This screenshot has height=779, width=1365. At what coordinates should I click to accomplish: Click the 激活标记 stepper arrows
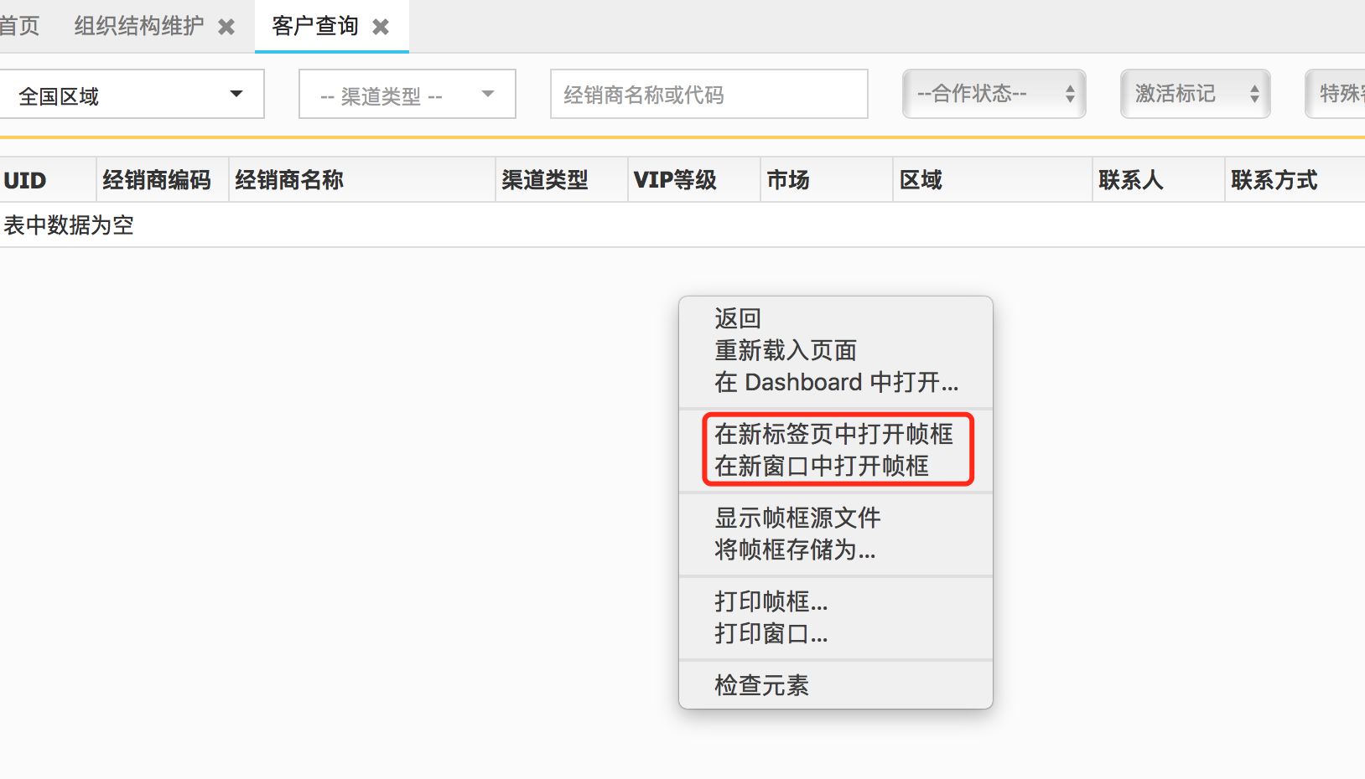[1253, 94]
